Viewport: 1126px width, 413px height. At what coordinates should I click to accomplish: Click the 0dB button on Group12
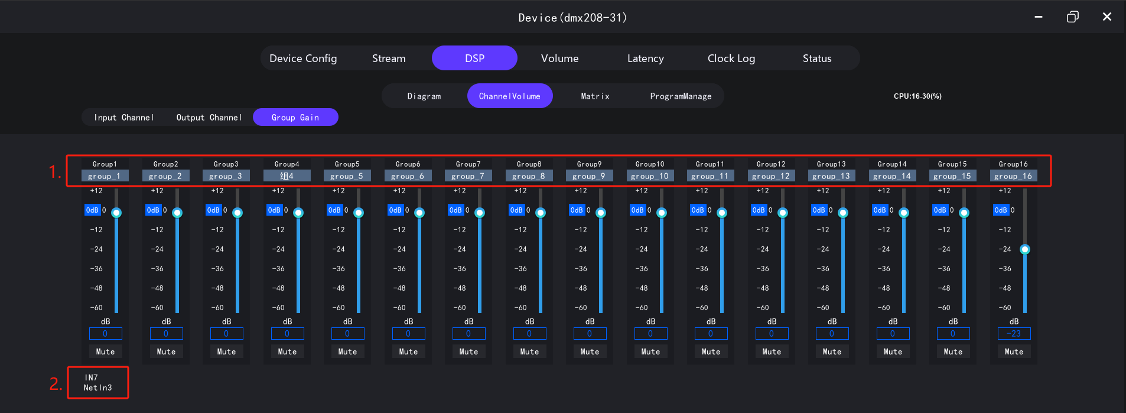click(x=759, y=210)
